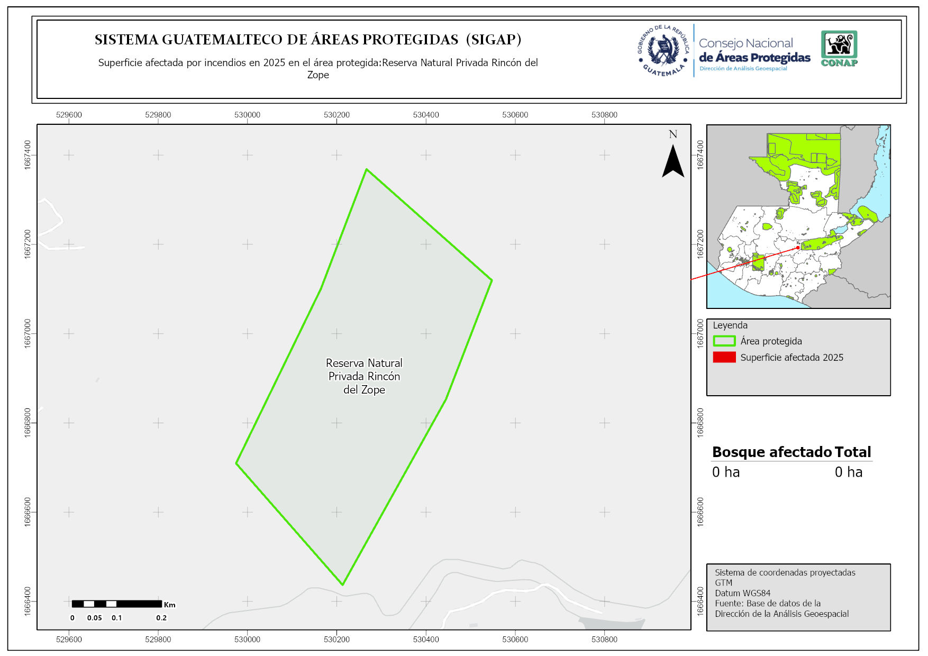Select the Bosque afectado heading
This screenshot has height=656, width=928.
772,452
